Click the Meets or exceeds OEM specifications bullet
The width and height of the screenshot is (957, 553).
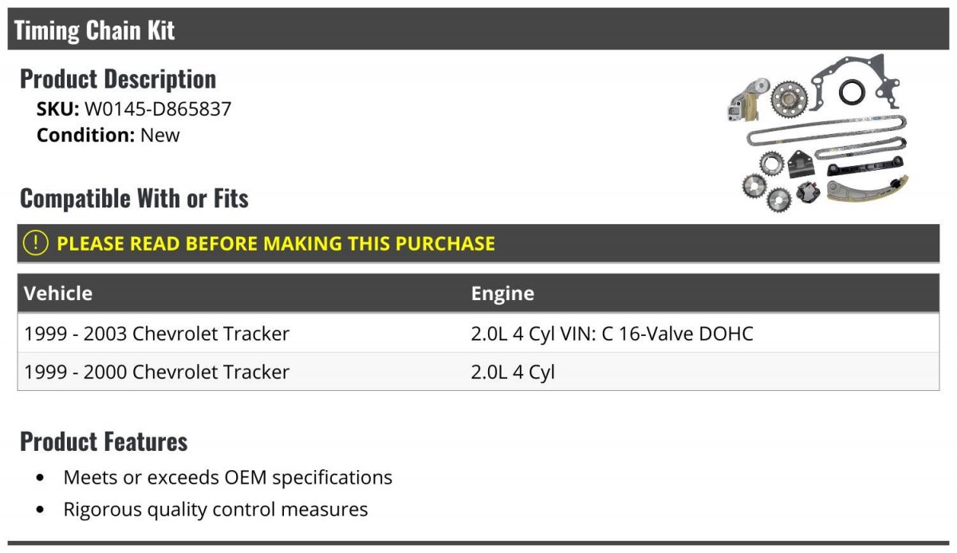click(228, 477)
